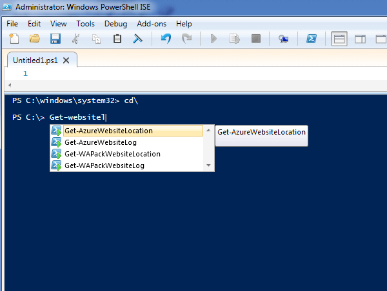The image size is (387, 291).
Task: Open New Remote PowerShell Tab icon
Action: point(283,39)
